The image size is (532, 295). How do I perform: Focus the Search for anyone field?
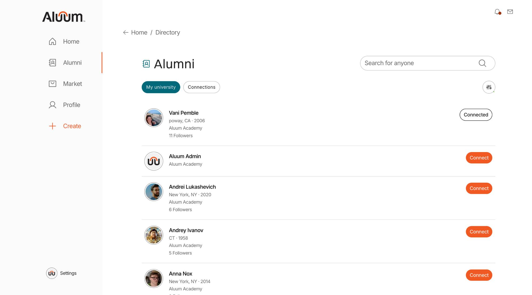427,63
